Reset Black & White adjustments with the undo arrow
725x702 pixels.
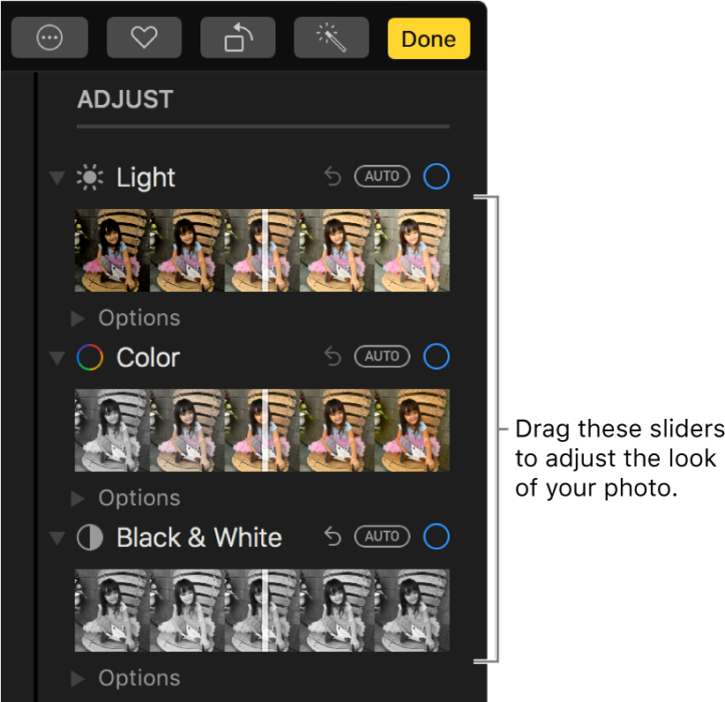(x=332, y=536)
